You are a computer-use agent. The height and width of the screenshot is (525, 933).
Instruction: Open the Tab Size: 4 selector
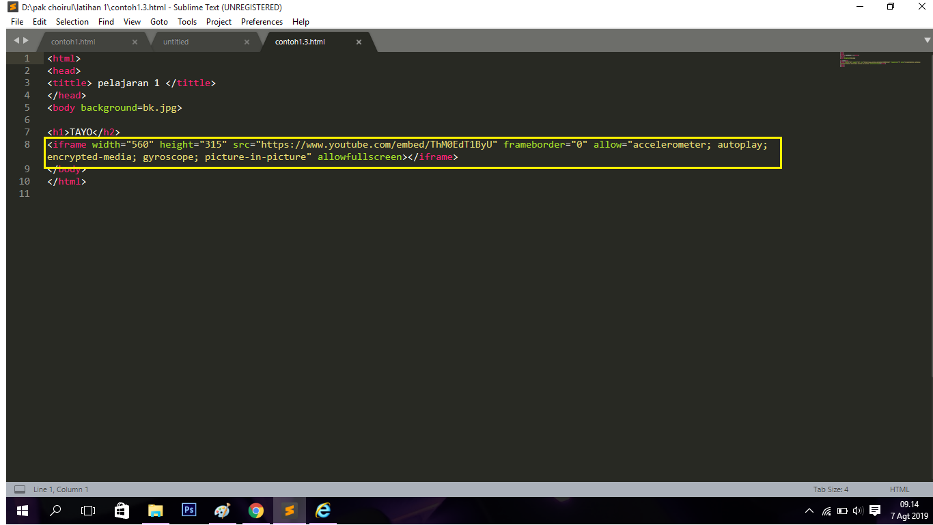pyautogui.click(x=831, y=489)
